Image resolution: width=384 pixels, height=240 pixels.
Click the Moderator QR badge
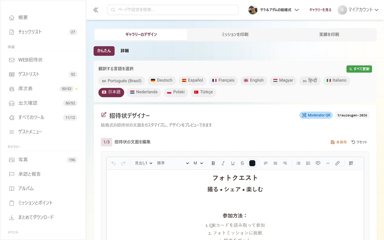point(316,115)
